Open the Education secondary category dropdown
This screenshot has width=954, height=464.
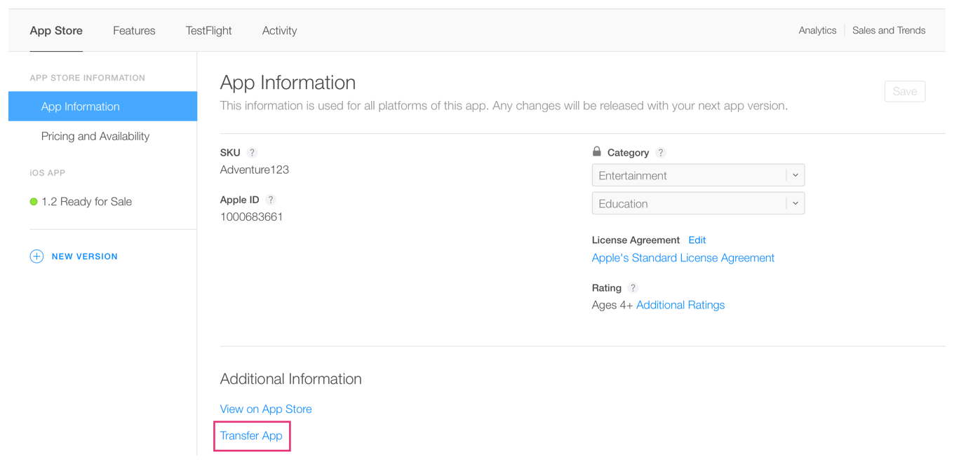(698, 203)
